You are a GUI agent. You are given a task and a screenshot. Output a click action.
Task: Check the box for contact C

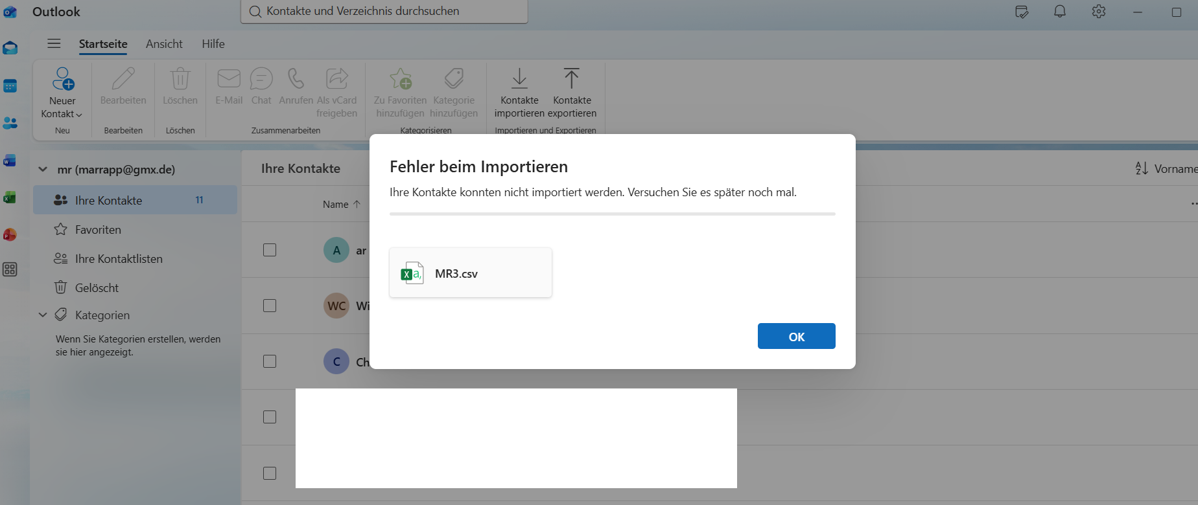tap(270, 361)
